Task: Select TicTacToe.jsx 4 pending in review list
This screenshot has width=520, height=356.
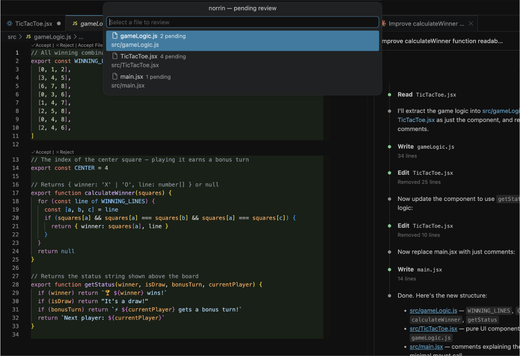Action: (x=242, y=60)
